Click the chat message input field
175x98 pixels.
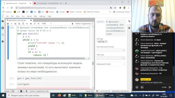point(156,82)
